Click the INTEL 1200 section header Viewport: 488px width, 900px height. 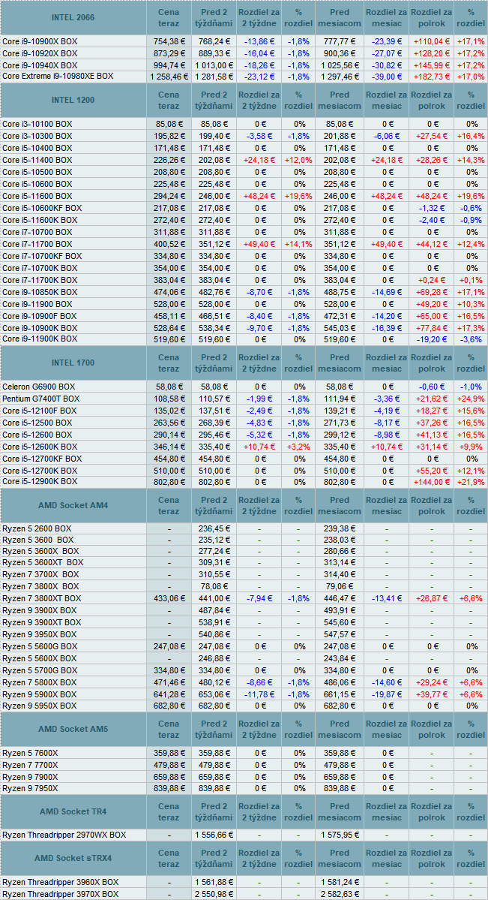point(73,100)
